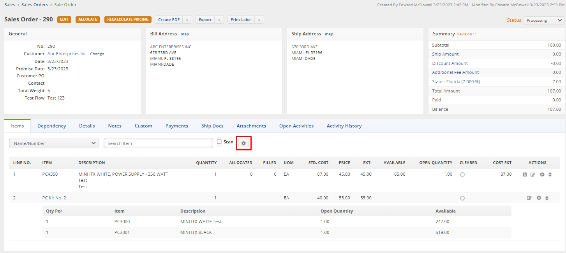Expand Print Label dropdown arrow
Screen dimensions: 566x253
(x=259, y=20)
